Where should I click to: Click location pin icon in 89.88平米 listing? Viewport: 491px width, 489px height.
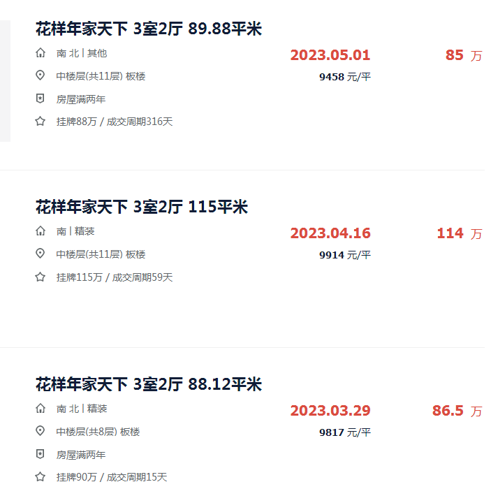click(40, 75)
